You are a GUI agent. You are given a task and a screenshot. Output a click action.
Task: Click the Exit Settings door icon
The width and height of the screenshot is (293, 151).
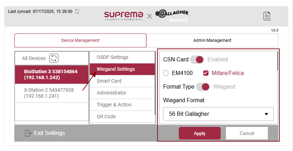point(28,133)
